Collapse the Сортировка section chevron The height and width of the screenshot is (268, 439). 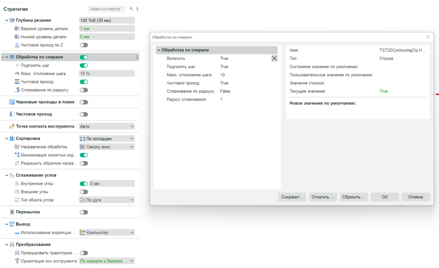pos(7,138)
